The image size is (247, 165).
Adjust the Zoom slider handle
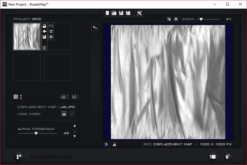coord(201,19)
